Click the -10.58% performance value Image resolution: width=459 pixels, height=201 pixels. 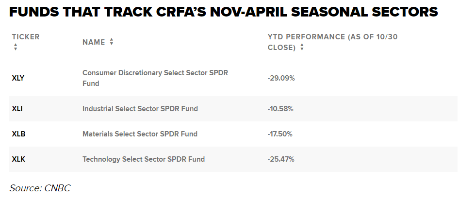280,109
